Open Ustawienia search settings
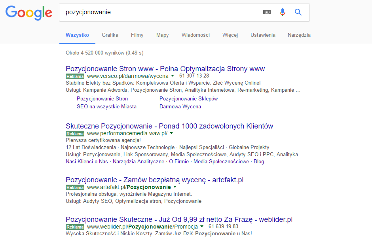Viewport: 372px width, 242px height. (x=263, y=35)
